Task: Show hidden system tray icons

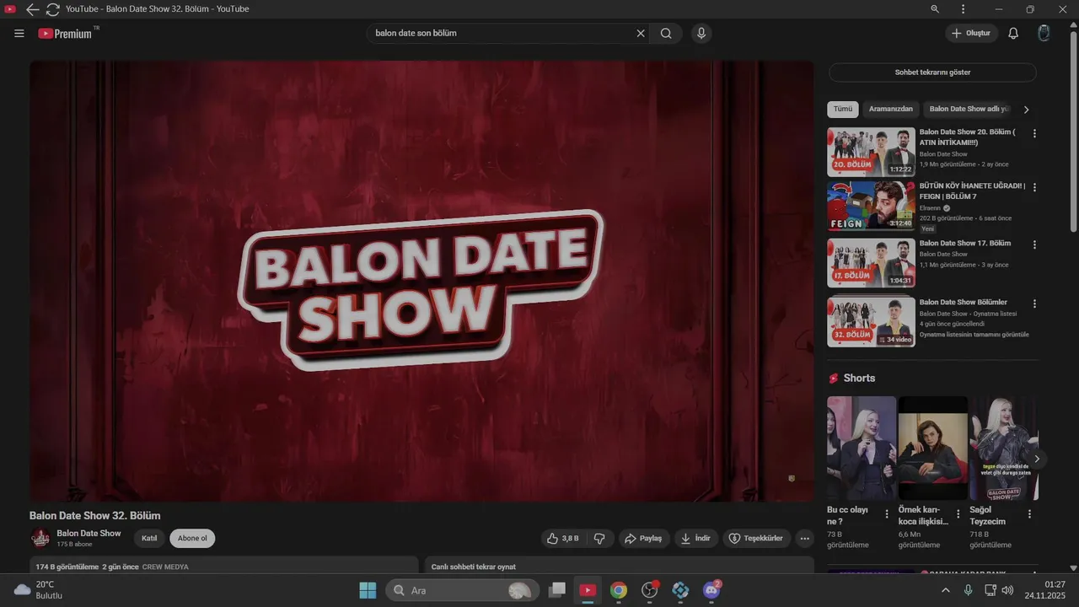Action: coord(945,590)
